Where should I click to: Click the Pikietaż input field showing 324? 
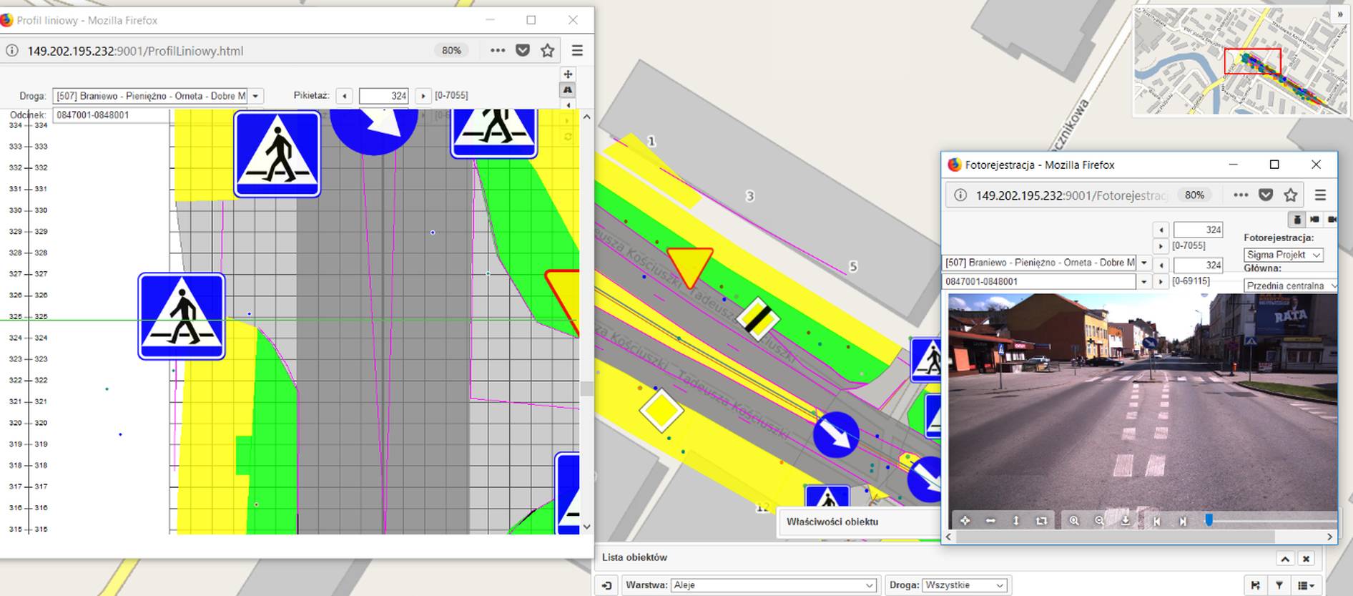[x=383, y=96]
